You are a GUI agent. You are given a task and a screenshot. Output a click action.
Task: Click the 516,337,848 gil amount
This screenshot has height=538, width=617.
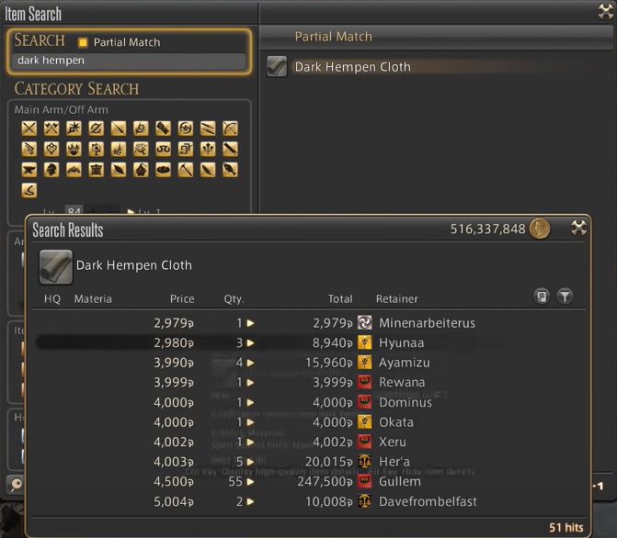click(487, 229)
